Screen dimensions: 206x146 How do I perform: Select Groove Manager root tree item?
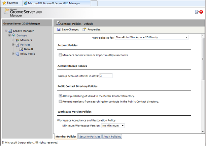coord(23,31)
